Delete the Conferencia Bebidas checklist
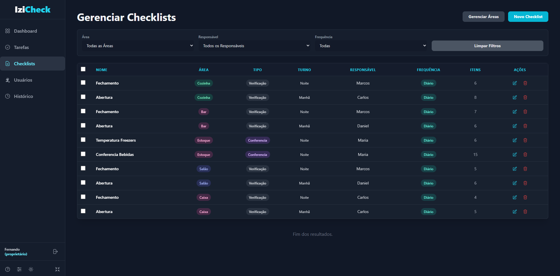 pos(525,154)
